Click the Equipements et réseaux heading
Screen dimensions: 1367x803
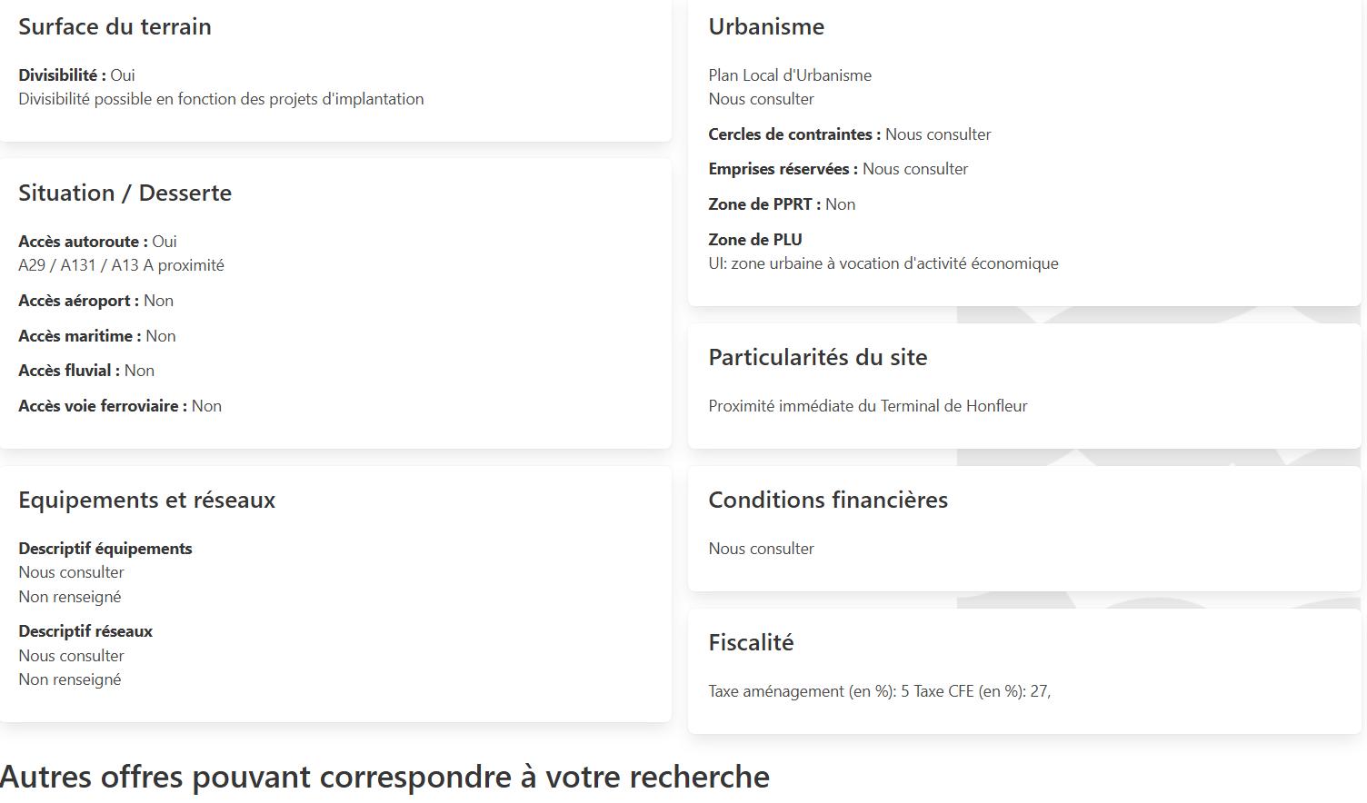coord(146,500)
